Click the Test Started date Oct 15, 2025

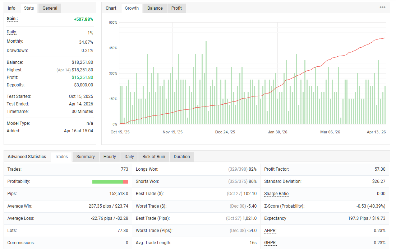(81, 96)
